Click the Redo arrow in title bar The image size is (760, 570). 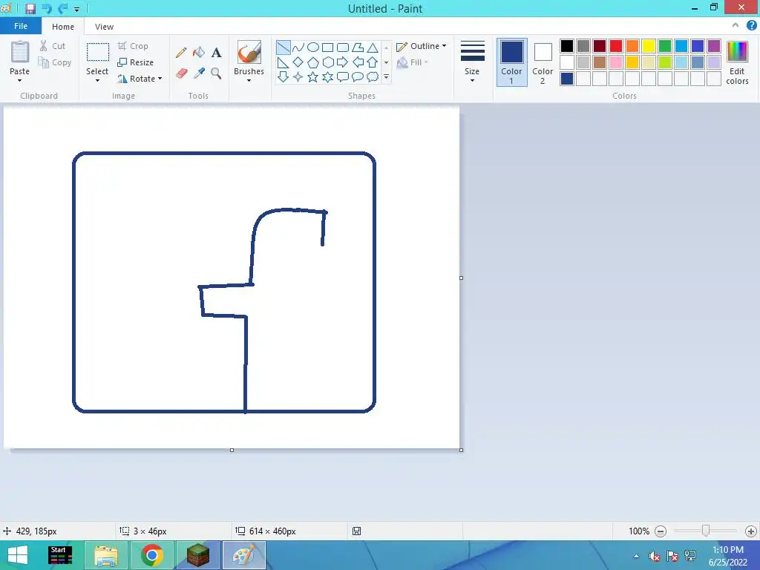point(62,9)
